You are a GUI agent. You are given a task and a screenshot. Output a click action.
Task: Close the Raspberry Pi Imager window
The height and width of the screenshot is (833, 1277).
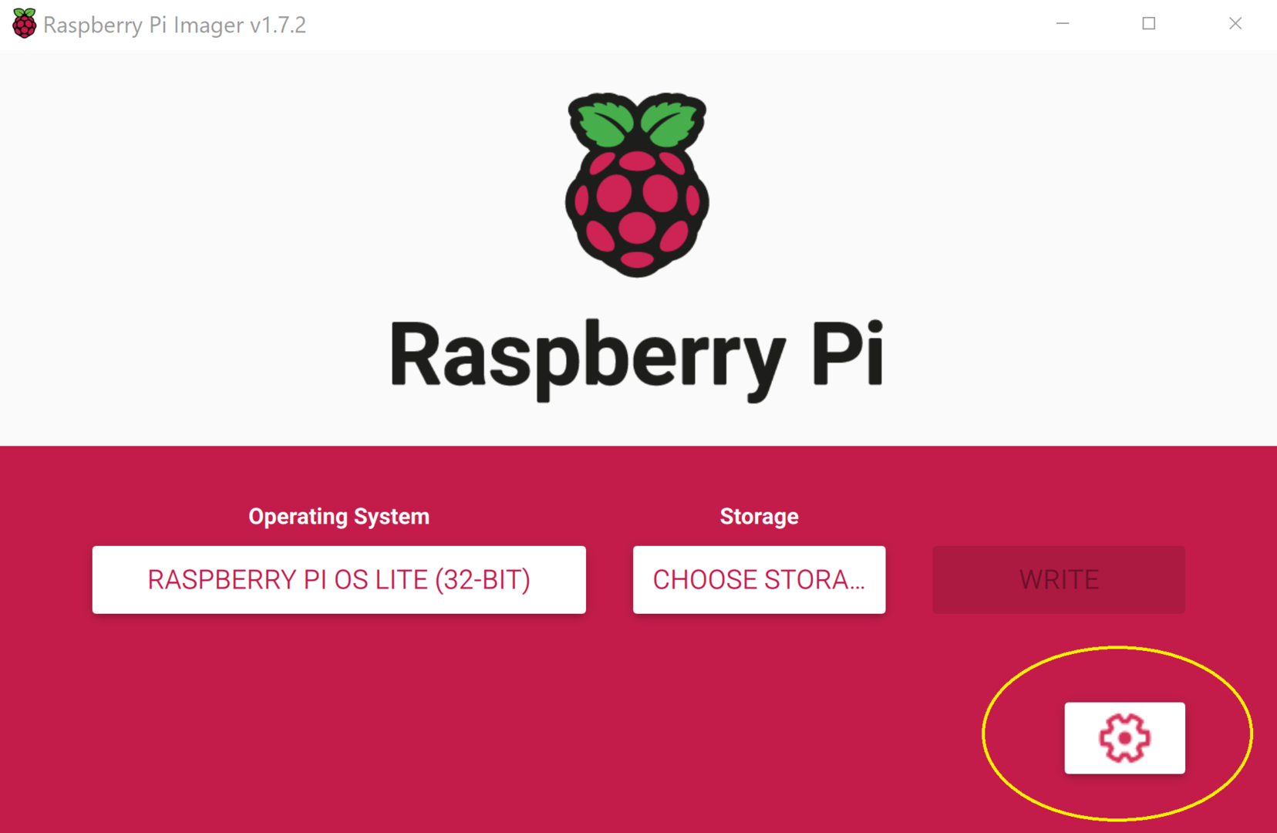tap(1235, 24)
